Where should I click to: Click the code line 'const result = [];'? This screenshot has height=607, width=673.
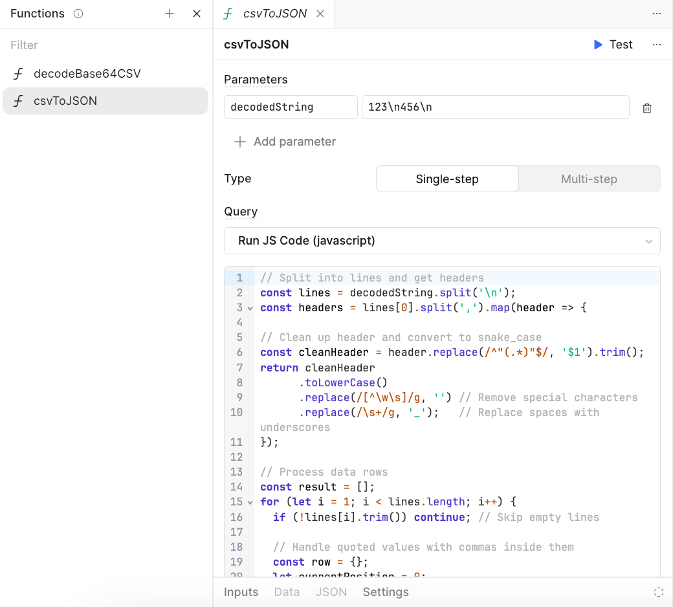click(317, 487)
